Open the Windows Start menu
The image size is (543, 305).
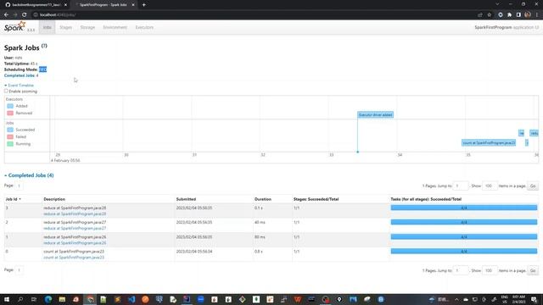[7, 299]
